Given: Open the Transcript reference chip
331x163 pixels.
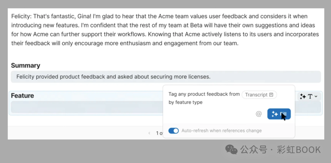Looking at the screenshot, I should coord(259,95).
